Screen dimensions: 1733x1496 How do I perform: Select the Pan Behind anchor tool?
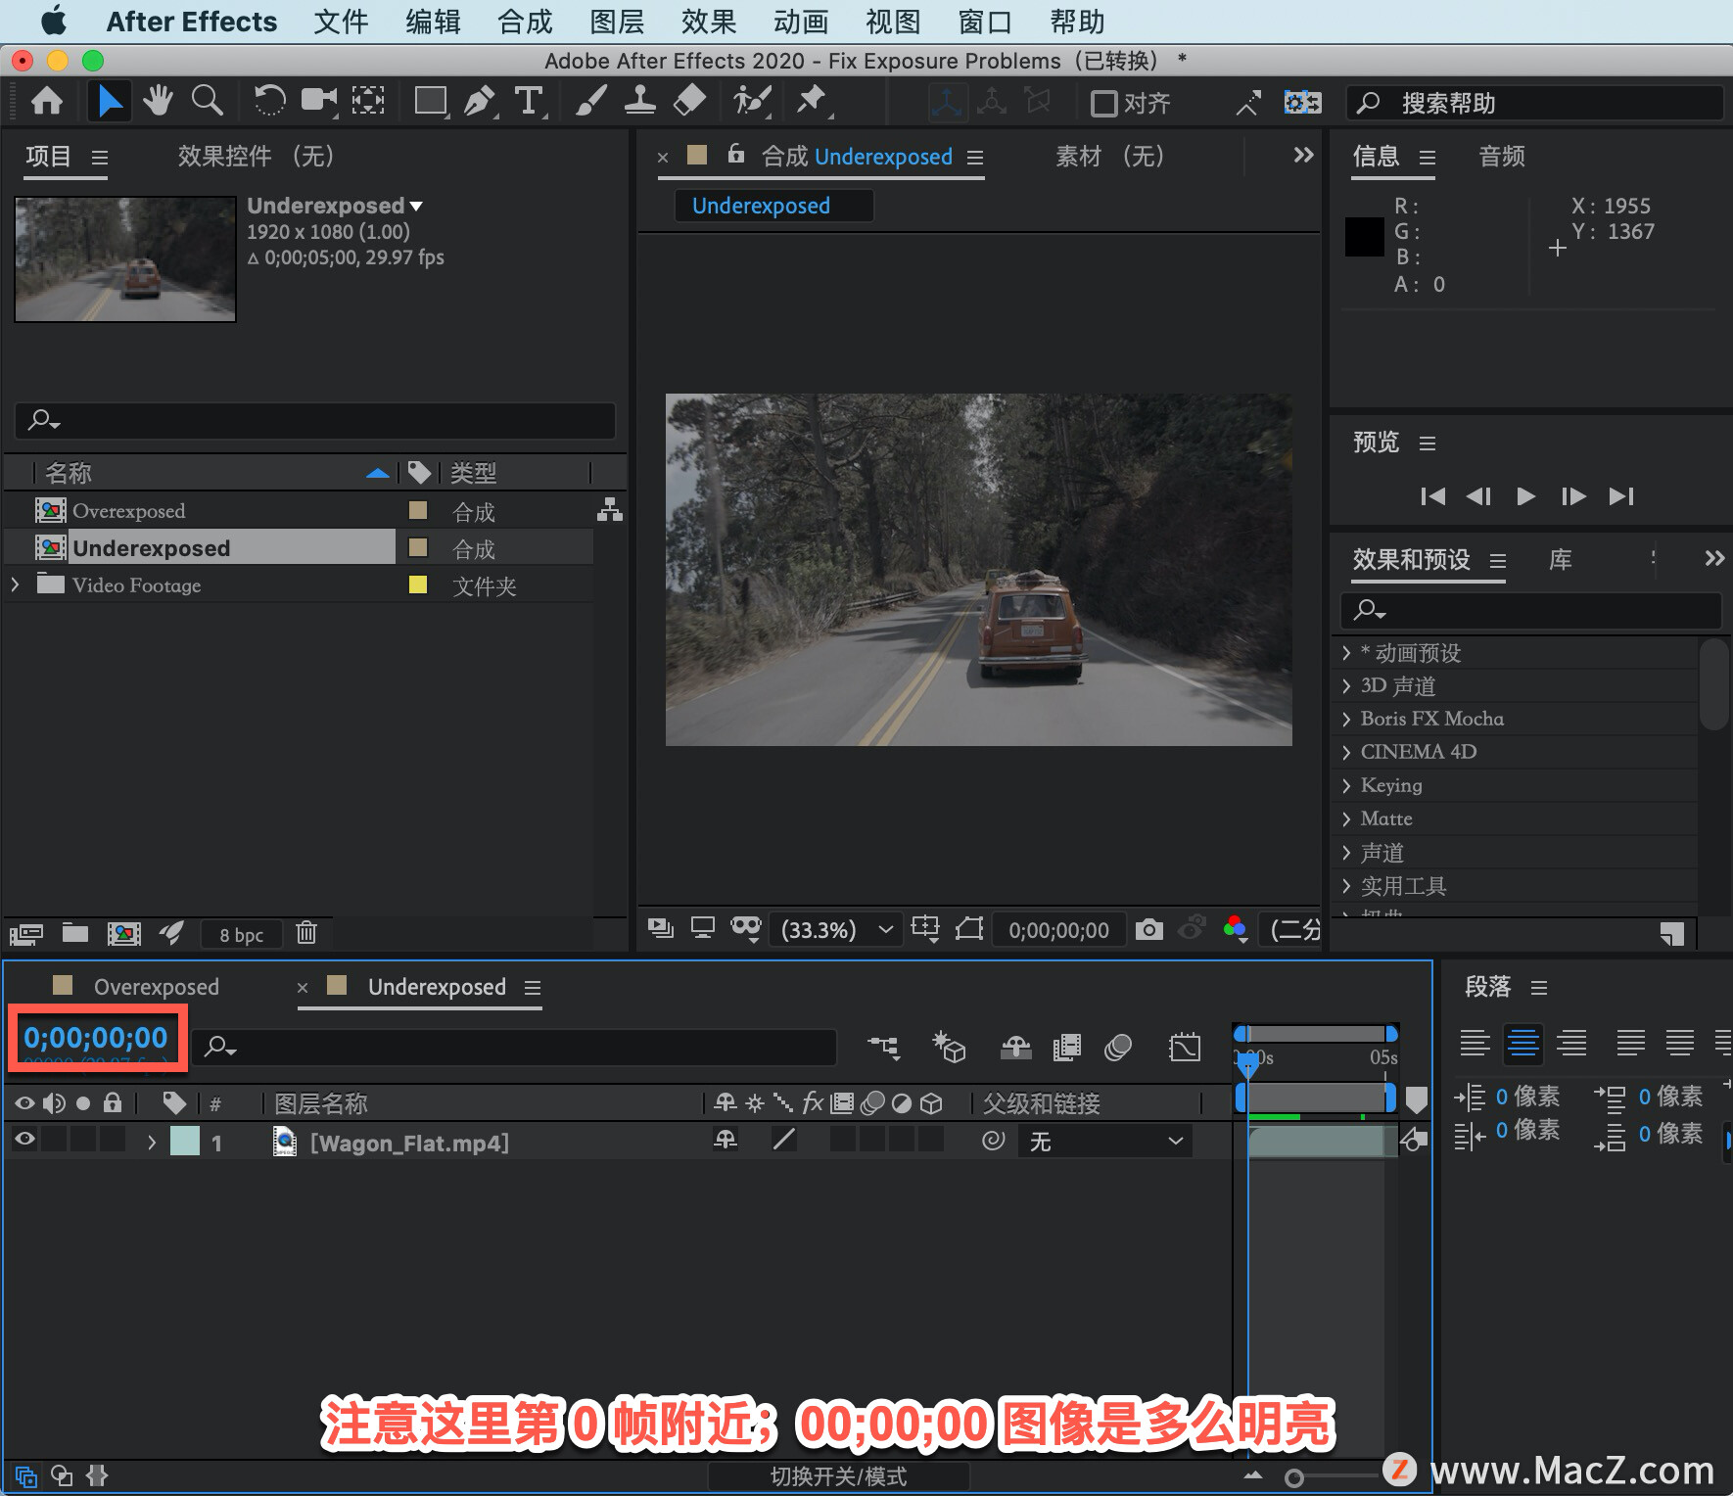point(368,101)
